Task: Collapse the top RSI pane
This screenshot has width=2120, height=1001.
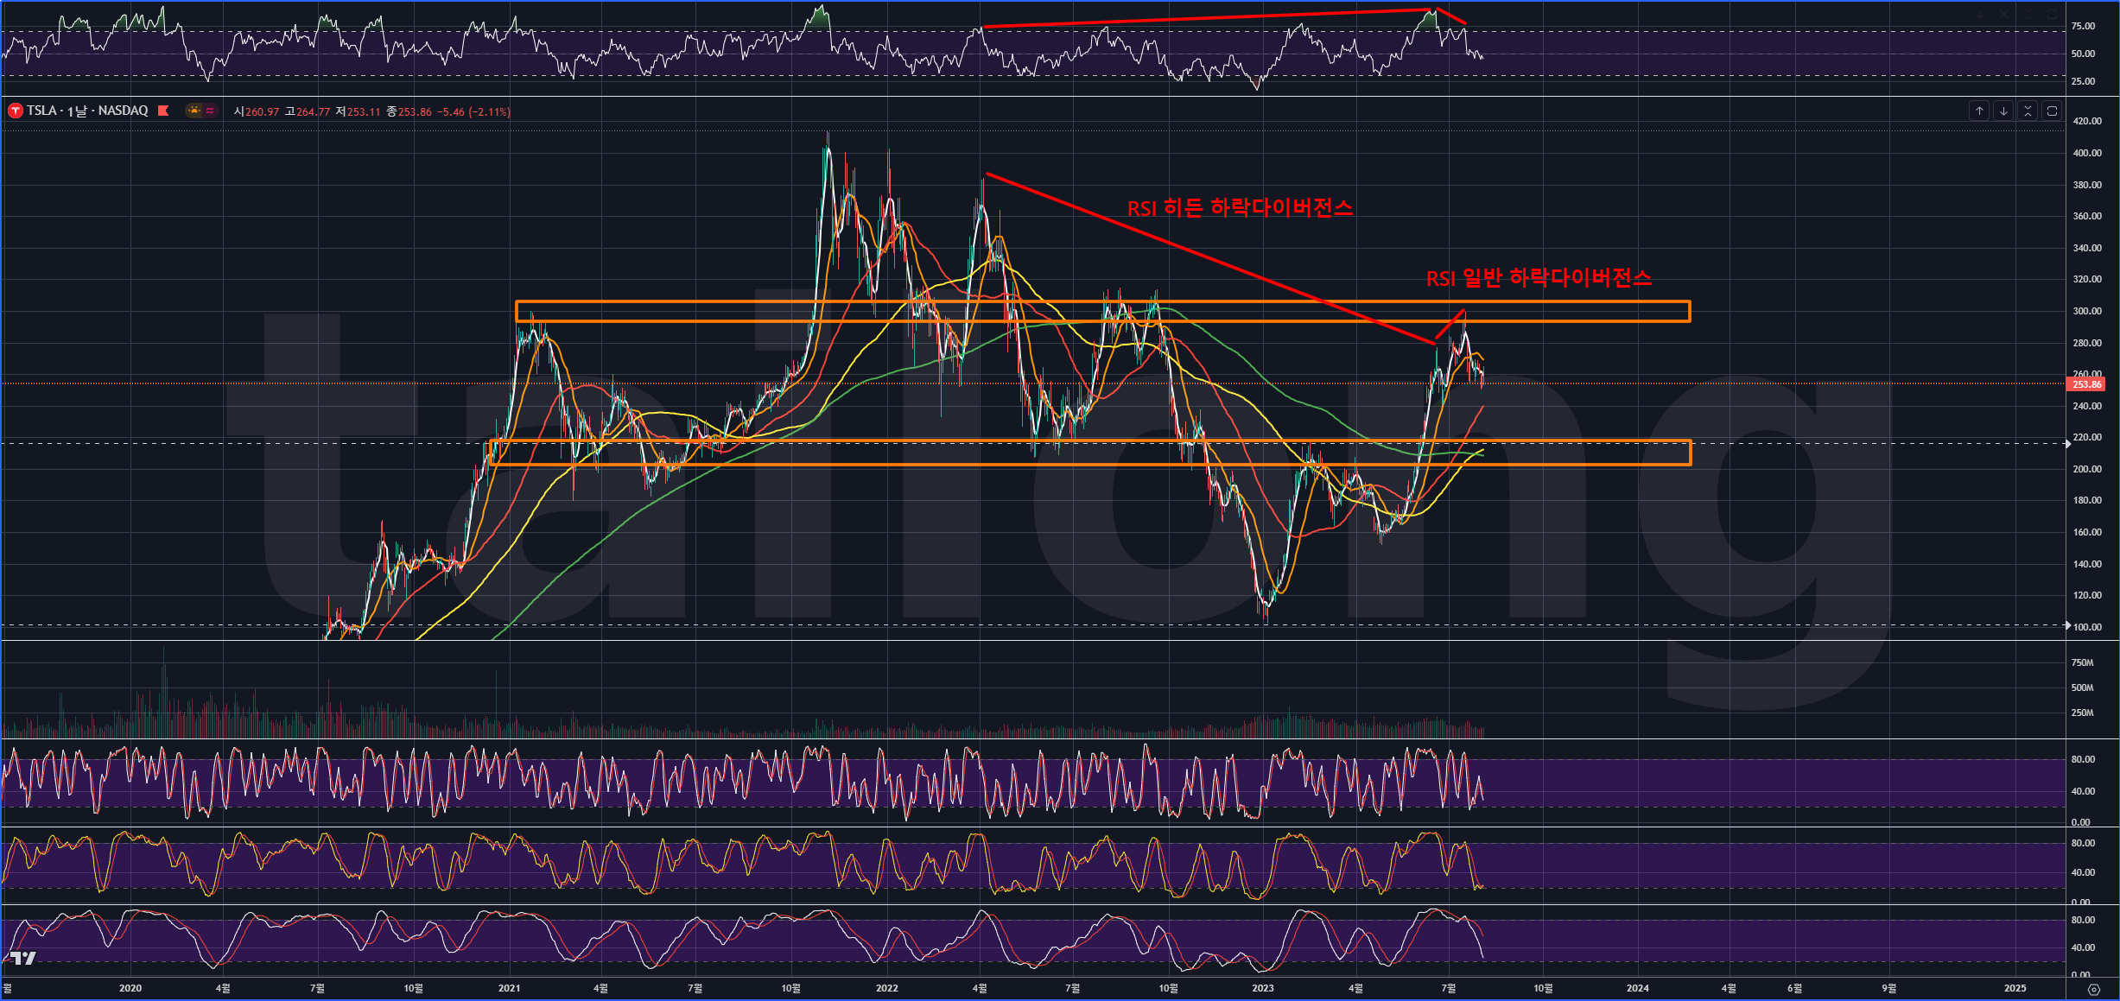Action: click(2028, 15)
